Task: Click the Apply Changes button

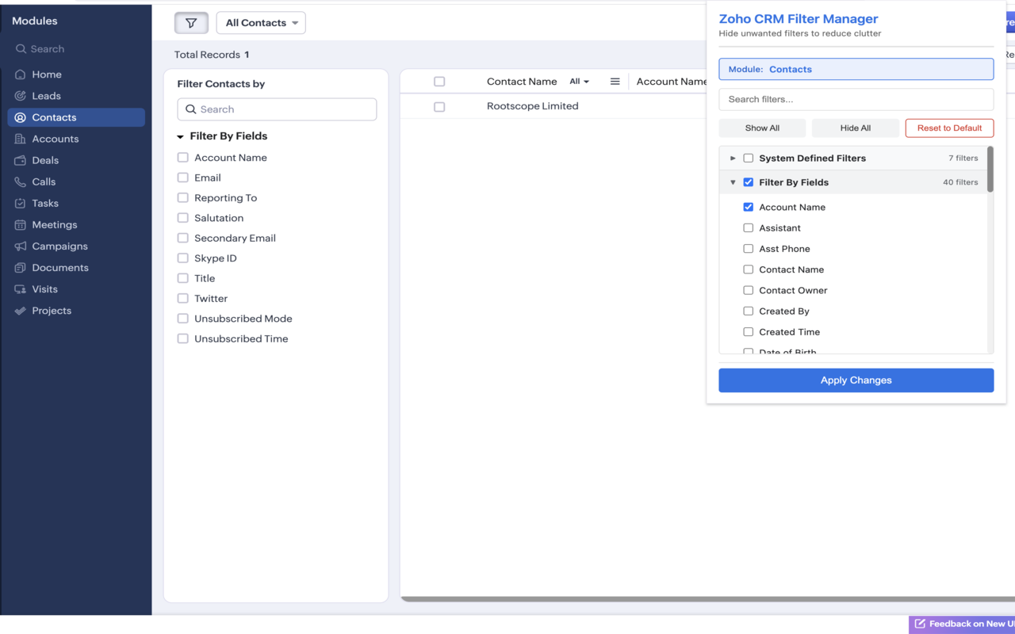Action: [x=856, y=380]
